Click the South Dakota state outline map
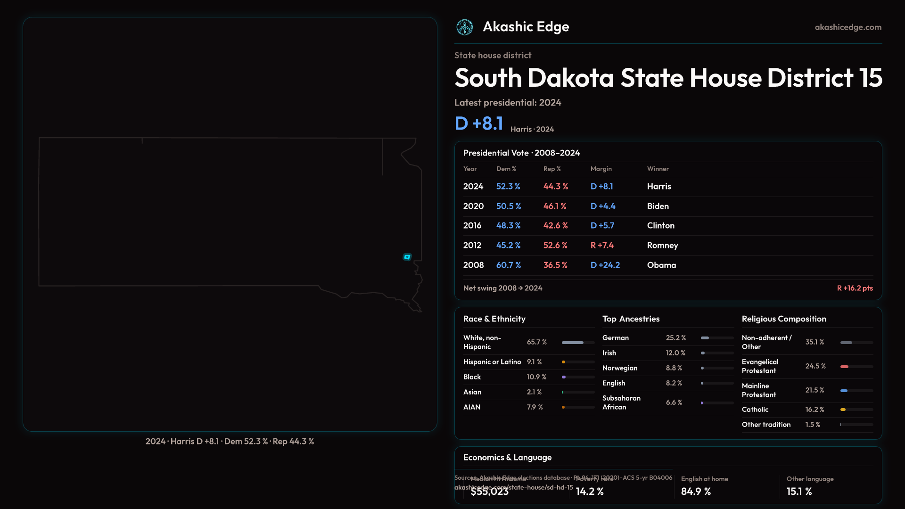The image size is (905, 509). point(226,212)
